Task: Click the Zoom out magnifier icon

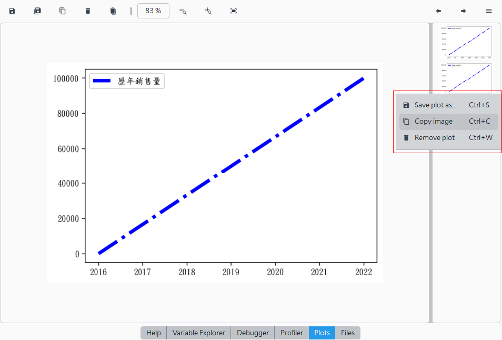Action: (x=183, y=11)
